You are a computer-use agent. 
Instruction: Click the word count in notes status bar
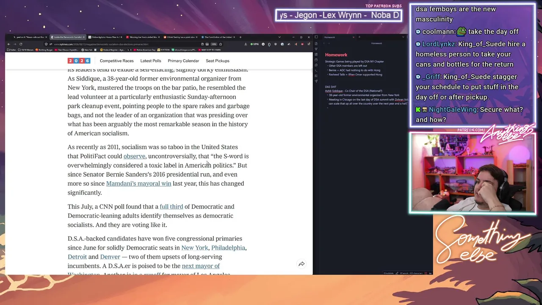(x=405, y=273)
